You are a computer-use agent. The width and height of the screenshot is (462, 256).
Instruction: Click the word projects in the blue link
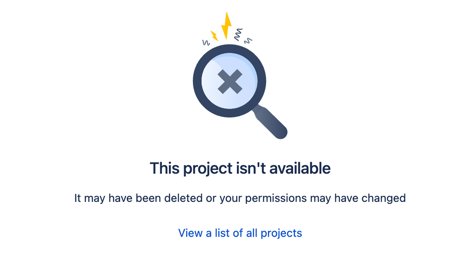281,234
